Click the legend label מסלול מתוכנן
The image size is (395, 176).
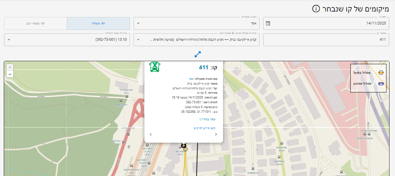363,84
